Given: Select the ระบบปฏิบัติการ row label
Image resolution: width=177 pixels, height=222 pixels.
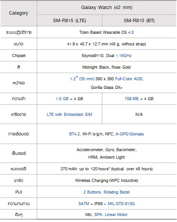Looking at the screenshot, I should (18, 32).
